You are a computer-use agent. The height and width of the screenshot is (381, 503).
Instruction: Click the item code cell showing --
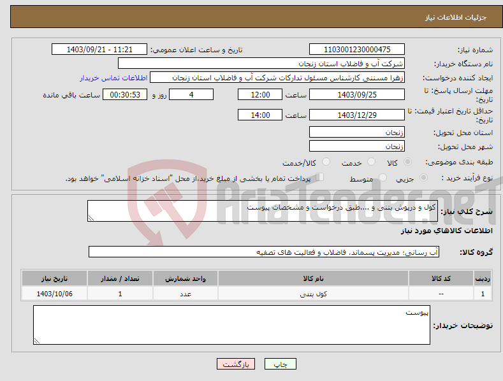pos(441,294)
